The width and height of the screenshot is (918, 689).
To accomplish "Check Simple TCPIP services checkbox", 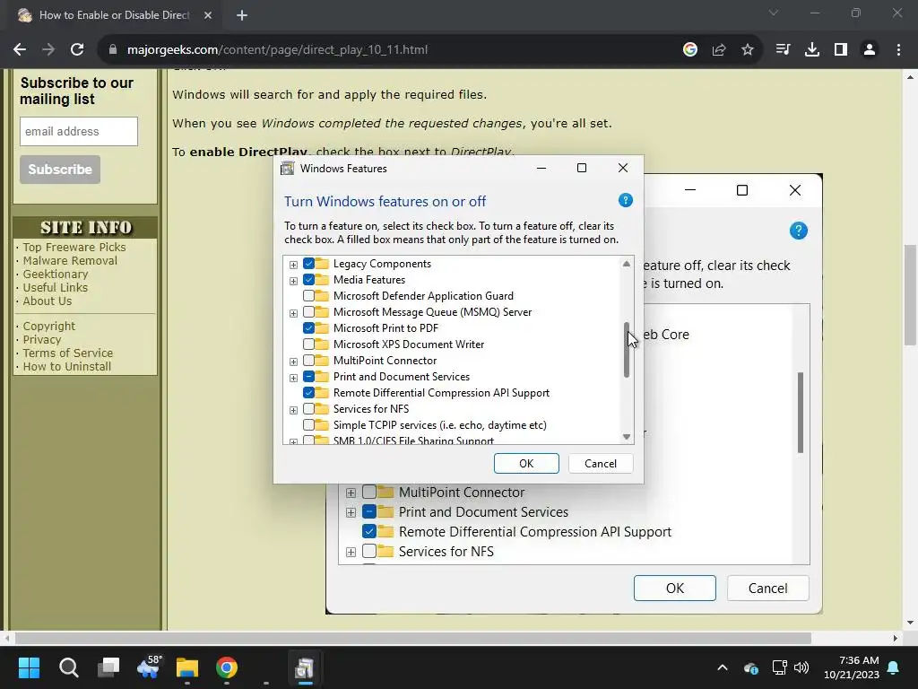I will (x=308, y=424).
